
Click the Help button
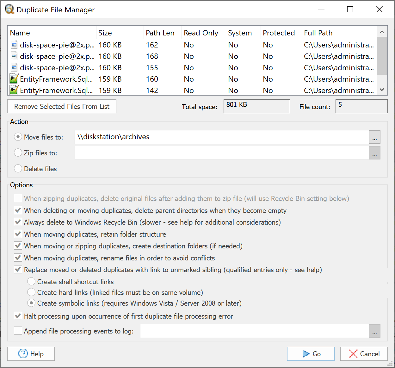tap(31, 353)
